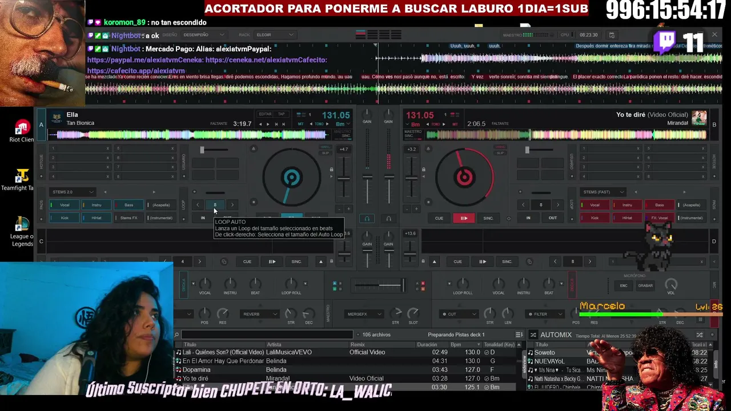Click loop IN button on deck A

coord(203,218)
